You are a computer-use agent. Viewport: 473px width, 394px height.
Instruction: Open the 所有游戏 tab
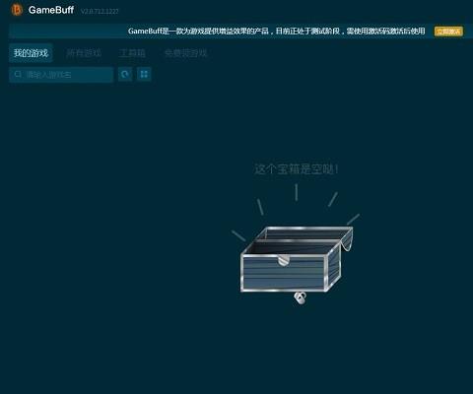pos(84,53)
